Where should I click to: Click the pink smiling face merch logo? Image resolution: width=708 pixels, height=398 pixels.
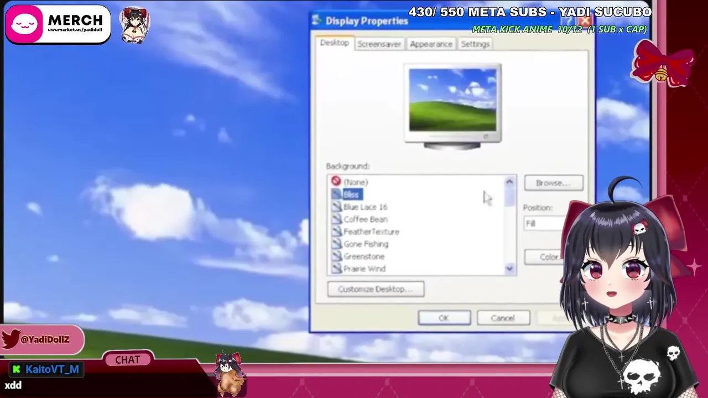24,24
